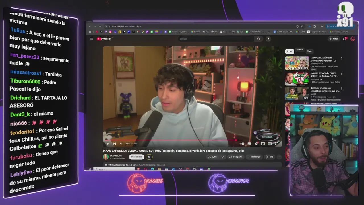Open the Instagram bookmark icon
Image resolution: width=364 pixels, height=205 pixels.
coord(110,32)
